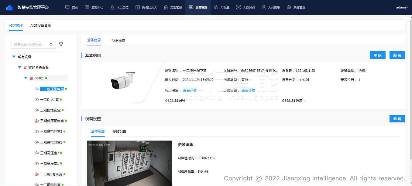Click the cloud logo of the platform
This screenshot has width=412, height=186.
10,7
